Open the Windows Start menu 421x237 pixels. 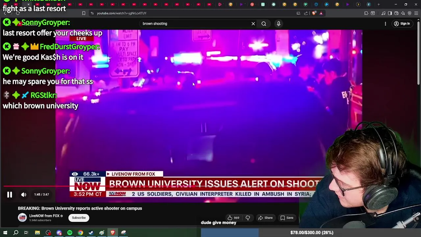[5, 233]
